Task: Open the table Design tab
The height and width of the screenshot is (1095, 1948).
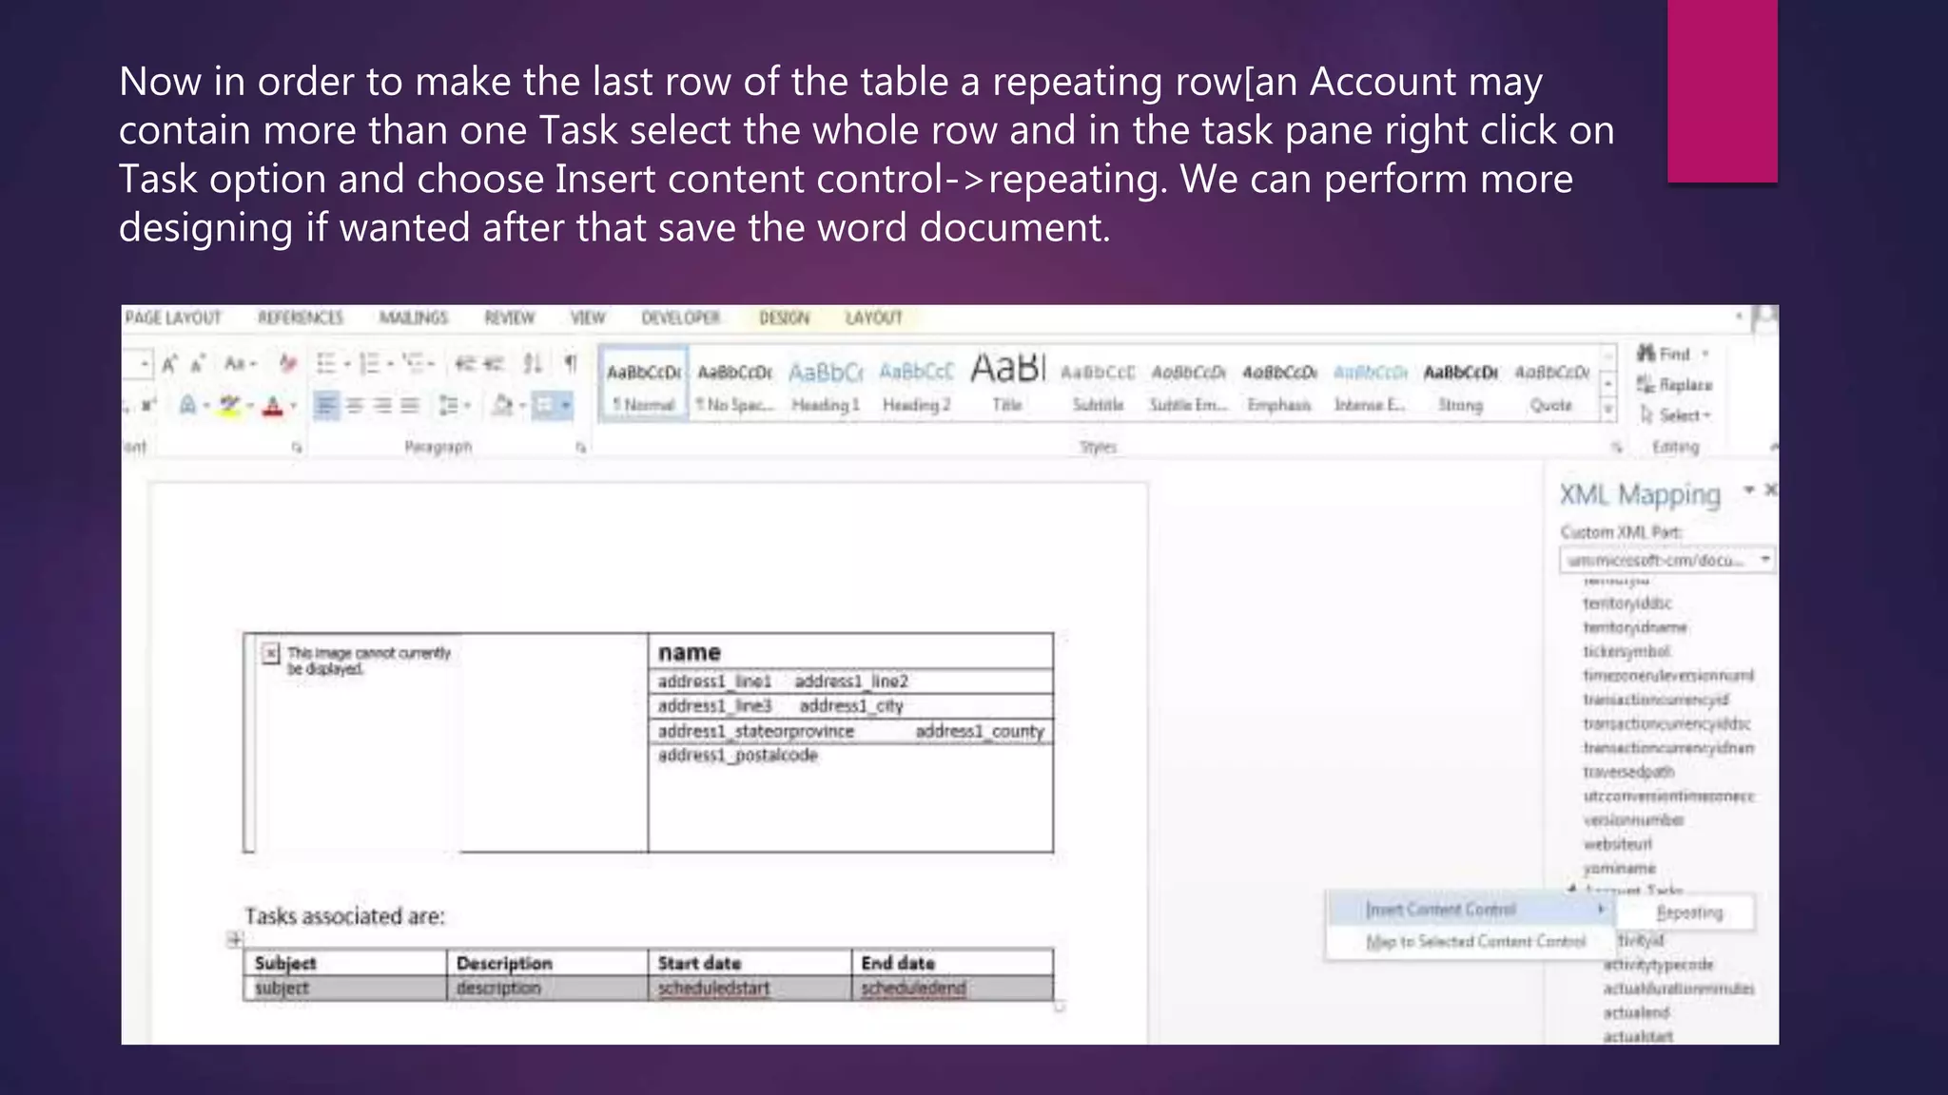Action: (785, 317)
